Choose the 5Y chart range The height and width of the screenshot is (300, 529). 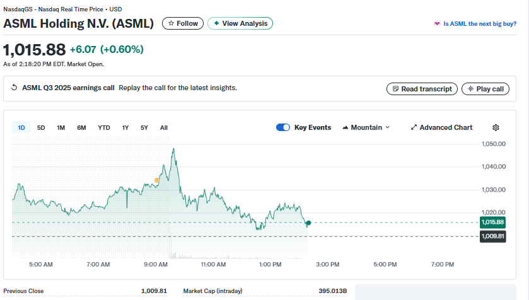click(x=144, y=128)
